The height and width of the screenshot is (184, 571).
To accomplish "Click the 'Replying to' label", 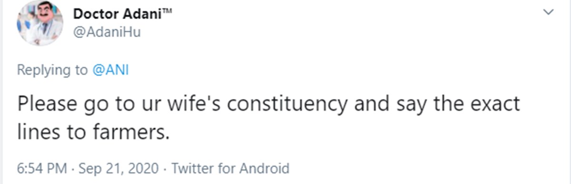I will tap(52, 71).
